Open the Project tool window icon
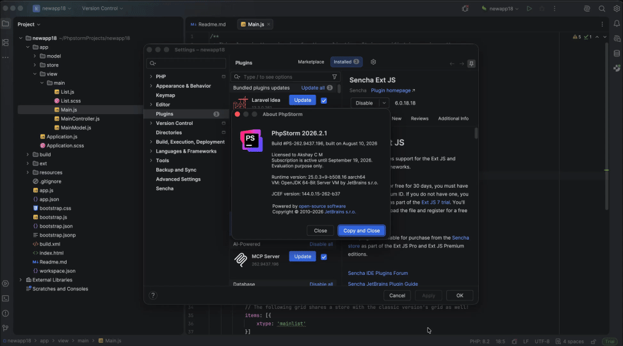 (6, 24)
